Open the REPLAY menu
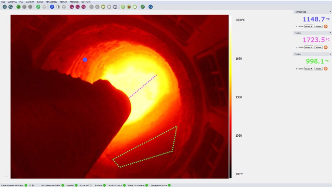The width and height of the screenshot is (332, 187). [x=63, y=2]
